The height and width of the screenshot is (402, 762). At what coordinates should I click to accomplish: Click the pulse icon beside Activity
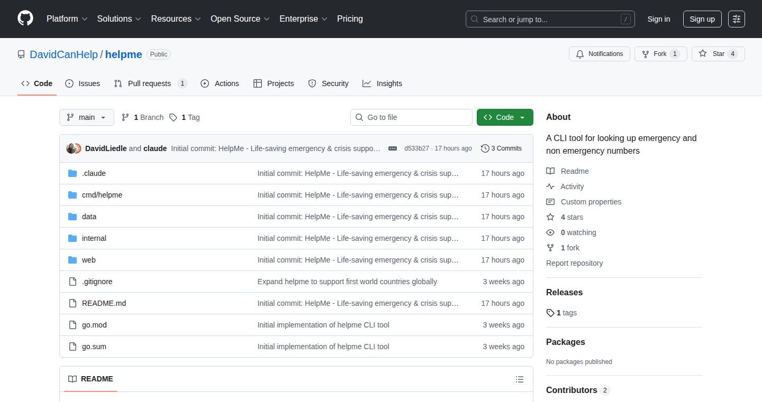(550, 186)
